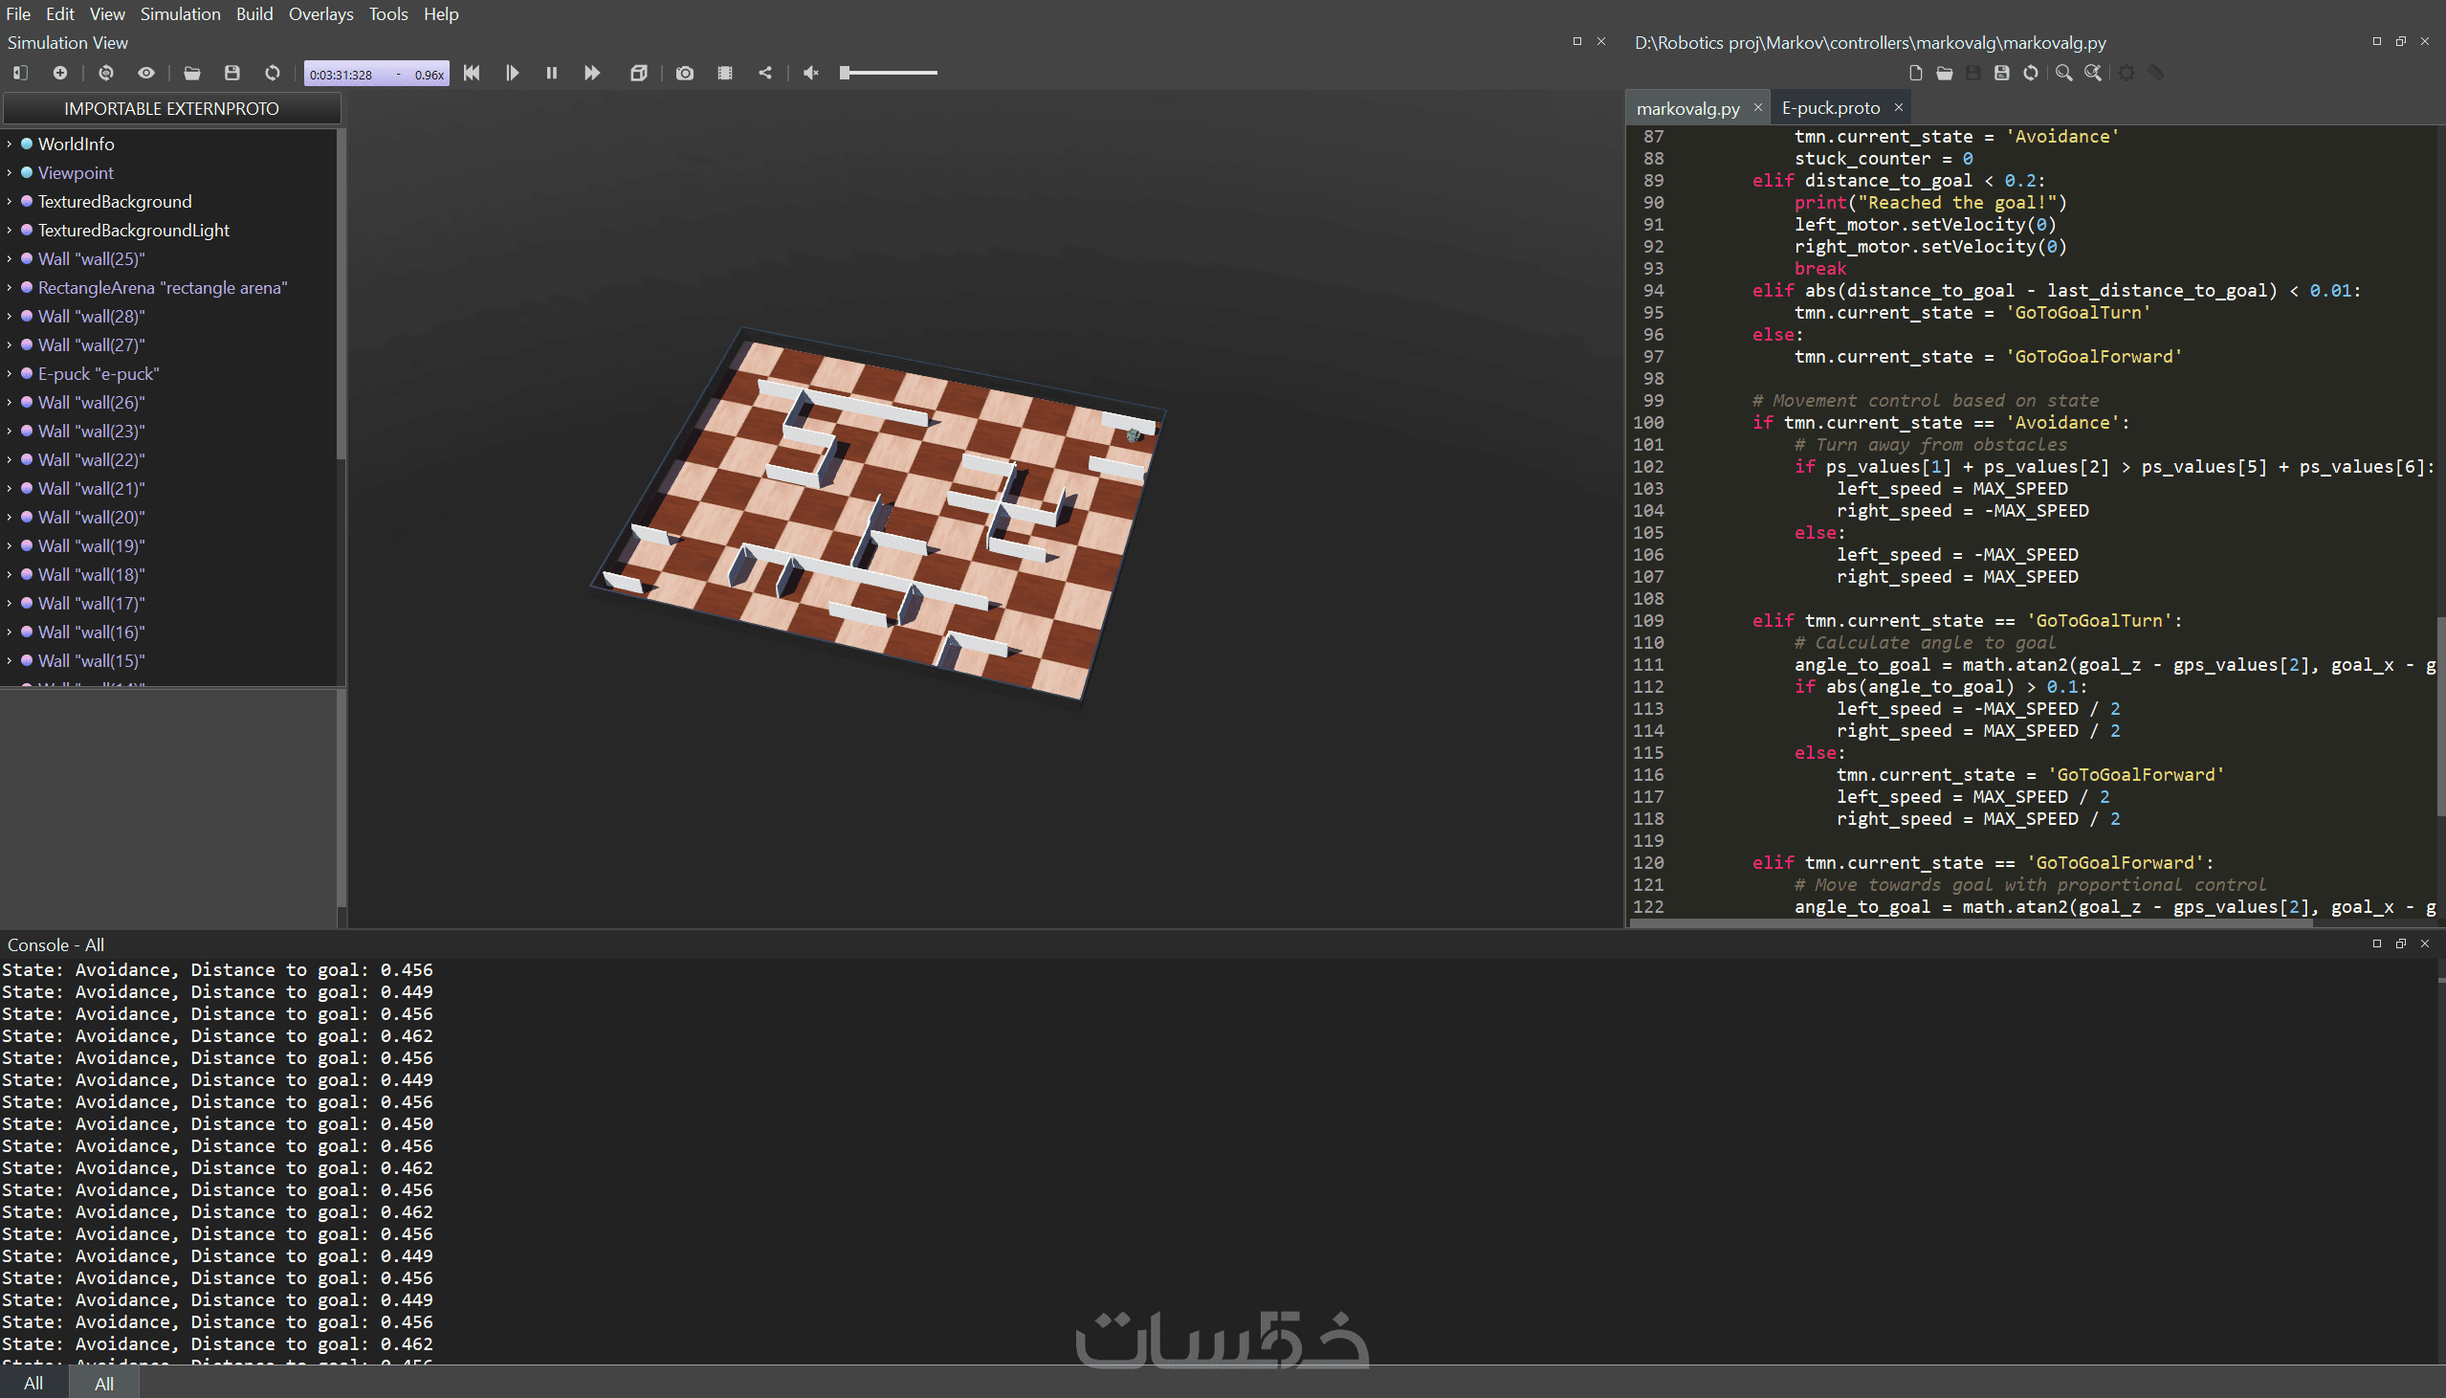Click the share simulation icon

[x=765, y=73]
